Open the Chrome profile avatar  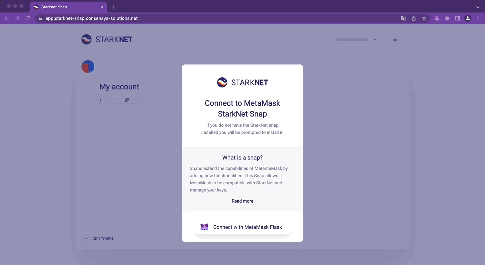[468, 18]
